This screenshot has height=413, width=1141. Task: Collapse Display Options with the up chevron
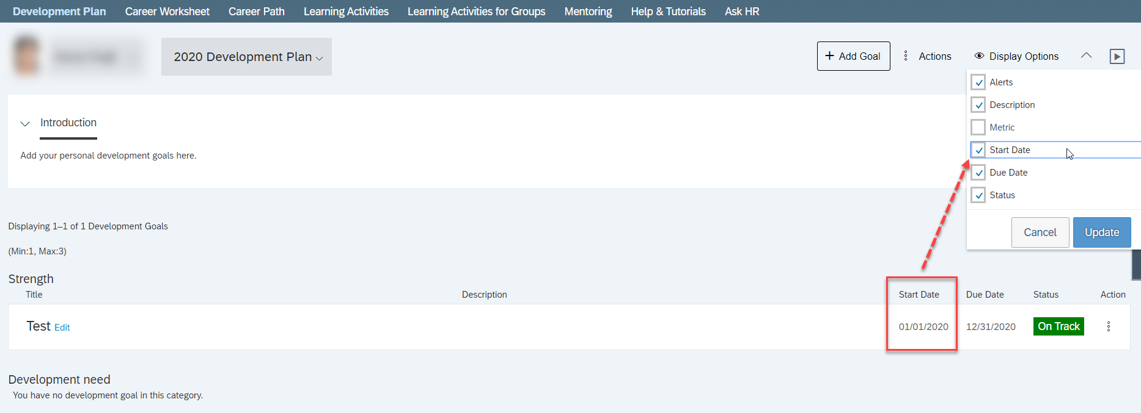pyautogui.click(x=1086, y=56)
